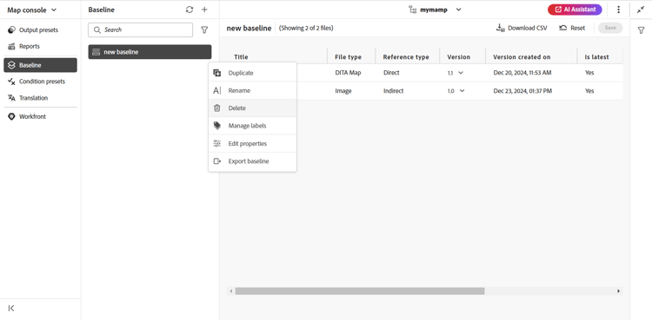Click the AI Assistant button
The width and height of the screenshot is (652, 320).
(575, 10)
